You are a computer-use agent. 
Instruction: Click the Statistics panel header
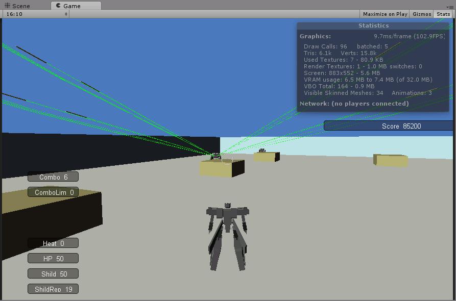[373, 26]
